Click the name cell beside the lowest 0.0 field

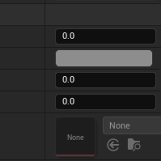point(22,102)
